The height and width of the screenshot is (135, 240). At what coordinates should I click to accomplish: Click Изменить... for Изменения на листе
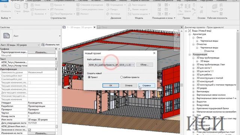click(x=41, y=133)
